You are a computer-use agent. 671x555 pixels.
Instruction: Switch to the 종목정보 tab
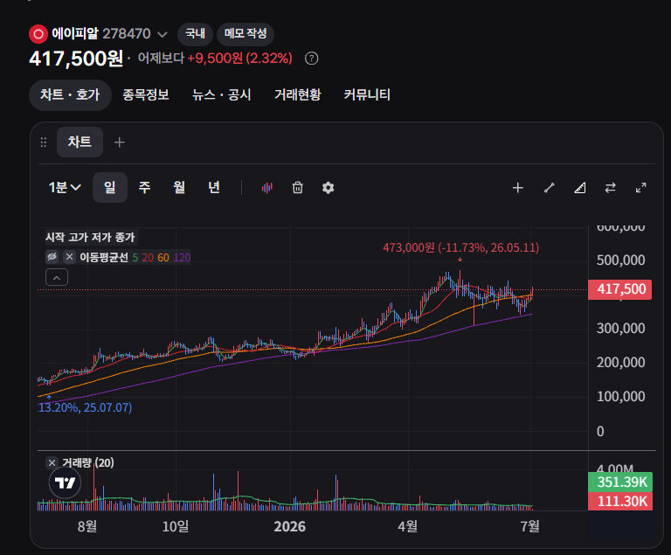pyautogui.click(x=146, y=94)
